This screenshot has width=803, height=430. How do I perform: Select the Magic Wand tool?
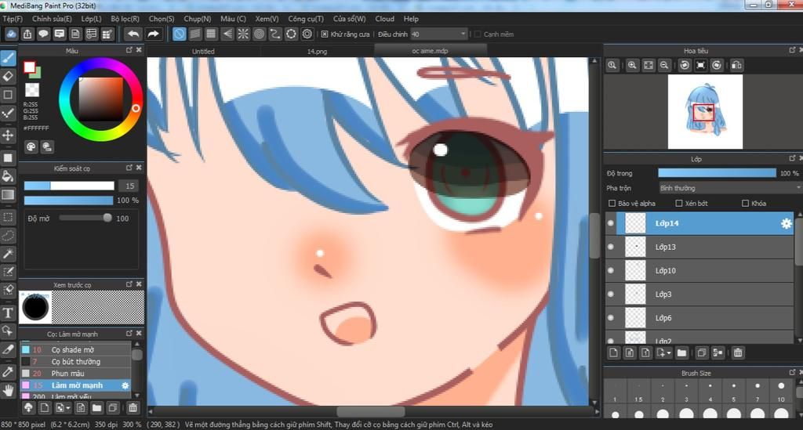[8, 254]
